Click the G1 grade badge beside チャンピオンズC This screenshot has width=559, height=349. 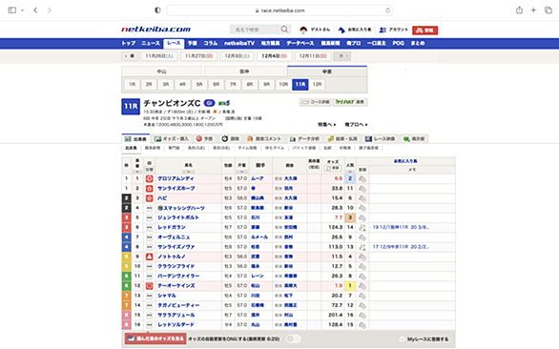click(209, 103)
